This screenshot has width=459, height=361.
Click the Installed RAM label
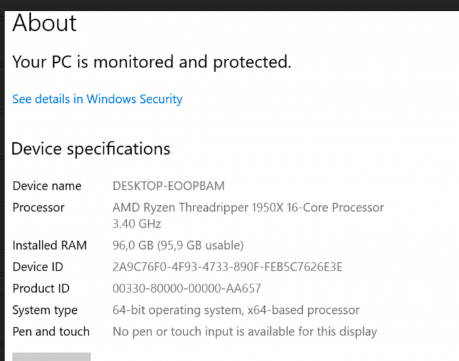(49, 246)
